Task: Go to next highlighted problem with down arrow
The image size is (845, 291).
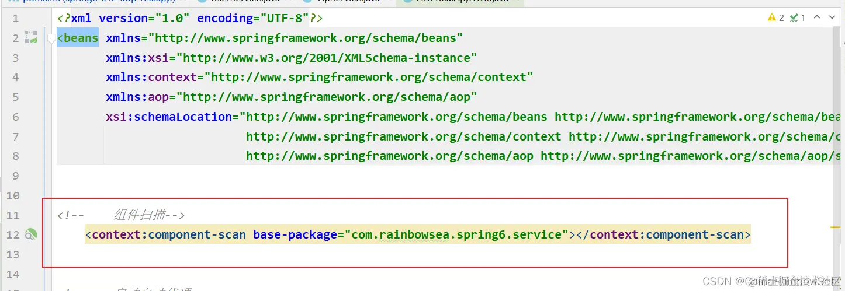Action: coord(832,17)
